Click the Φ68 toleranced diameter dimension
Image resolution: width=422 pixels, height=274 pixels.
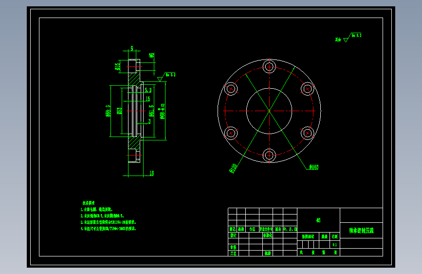point(162,111)
